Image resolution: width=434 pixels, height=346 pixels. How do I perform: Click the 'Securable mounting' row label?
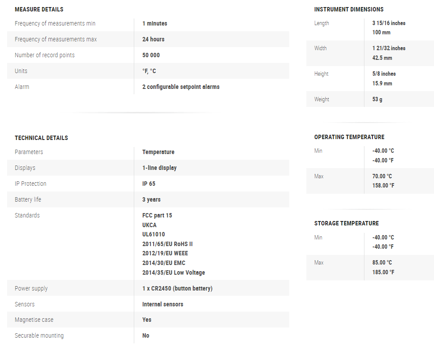coord(39,335)
